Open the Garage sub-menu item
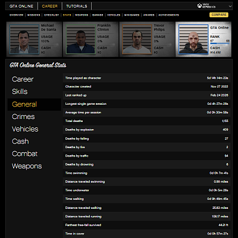The image size is (238, 238). (98, 15)
